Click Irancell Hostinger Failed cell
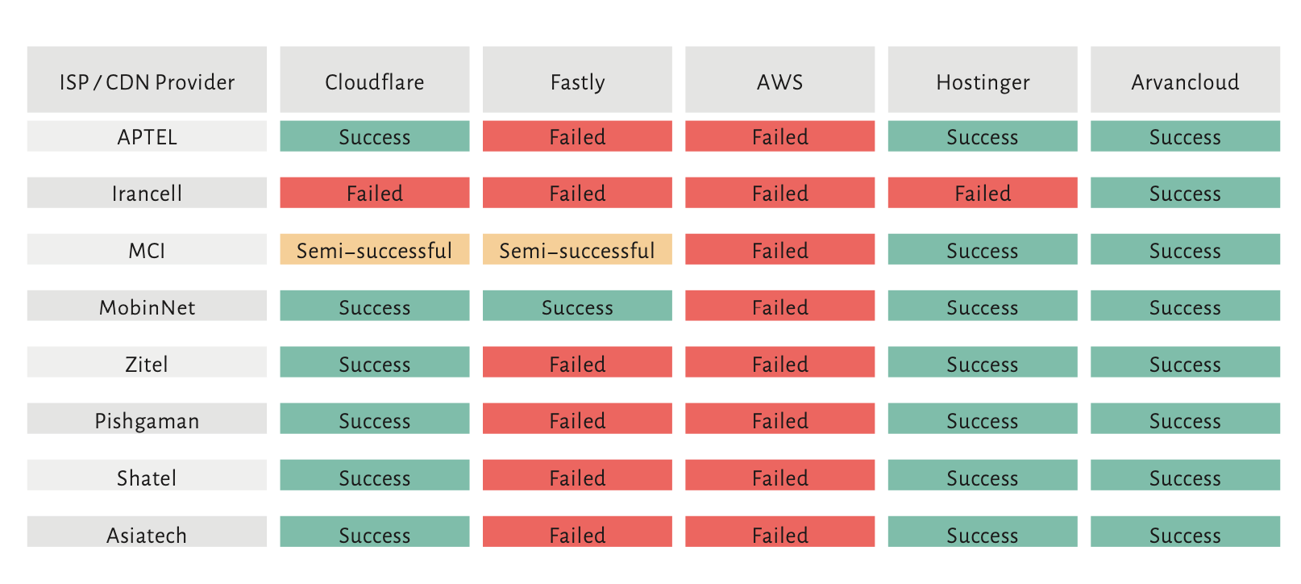The width and height of the screenshot is (1301, 584). click(983, 193)
